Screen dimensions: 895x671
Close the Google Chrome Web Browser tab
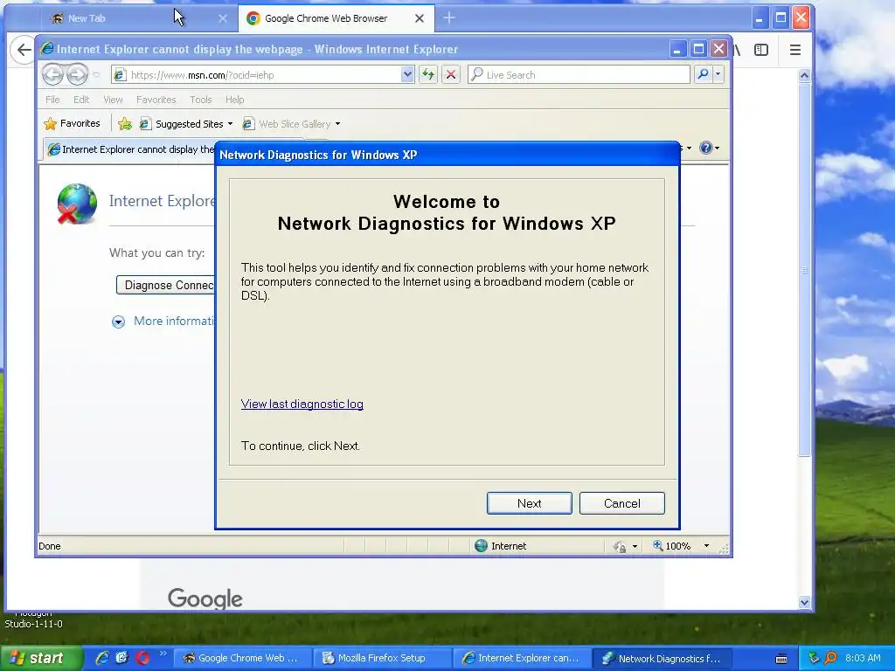pos(419,18)
